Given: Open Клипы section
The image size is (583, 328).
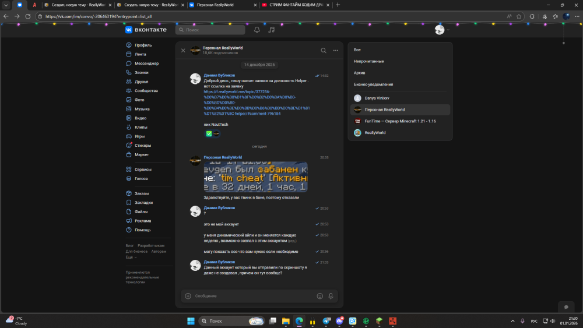Looking at the screenshot, I should [x=141, y=127].
